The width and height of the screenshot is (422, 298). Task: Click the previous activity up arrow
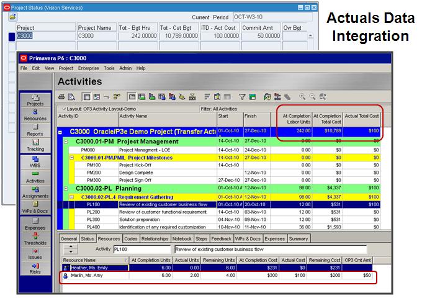(71, 246)
